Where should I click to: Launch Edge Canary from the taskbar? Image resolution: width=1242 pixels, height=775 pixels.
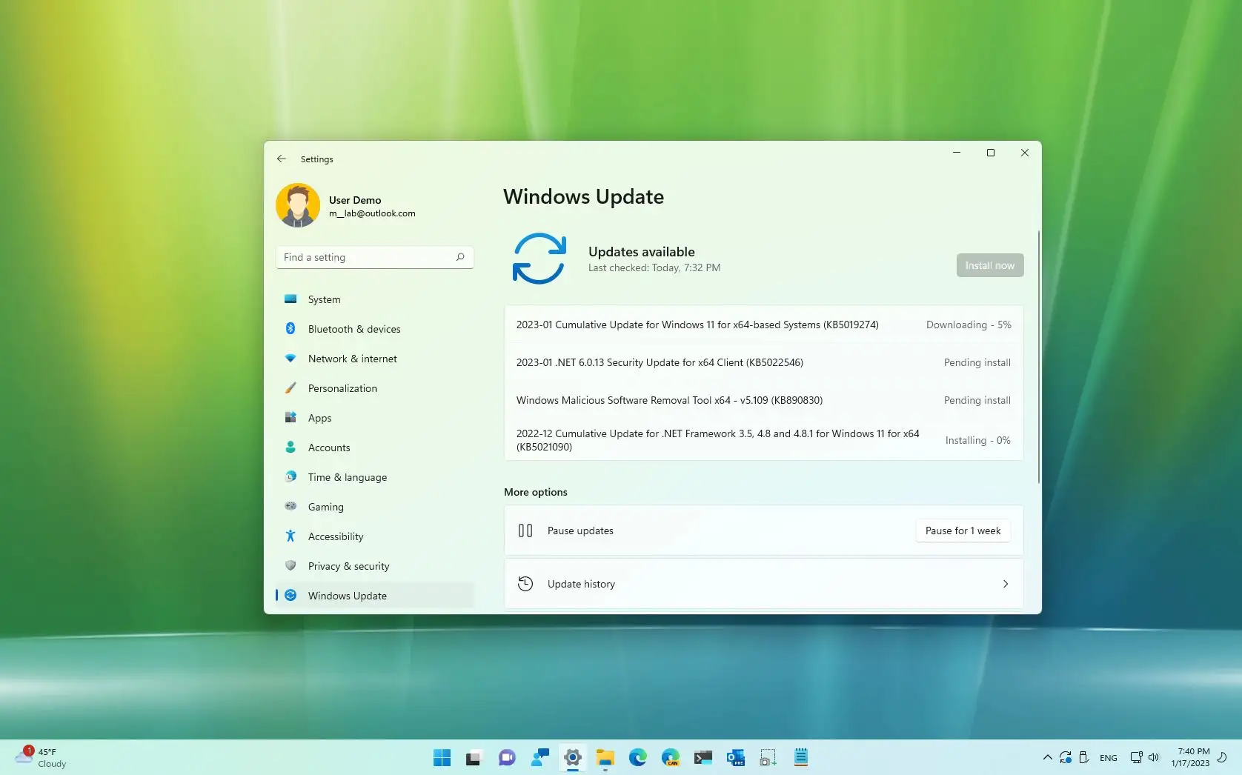[671, 757]
